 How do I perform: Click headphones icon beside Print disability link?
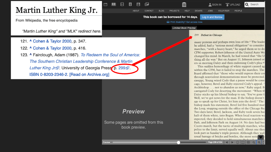[168, 22]
